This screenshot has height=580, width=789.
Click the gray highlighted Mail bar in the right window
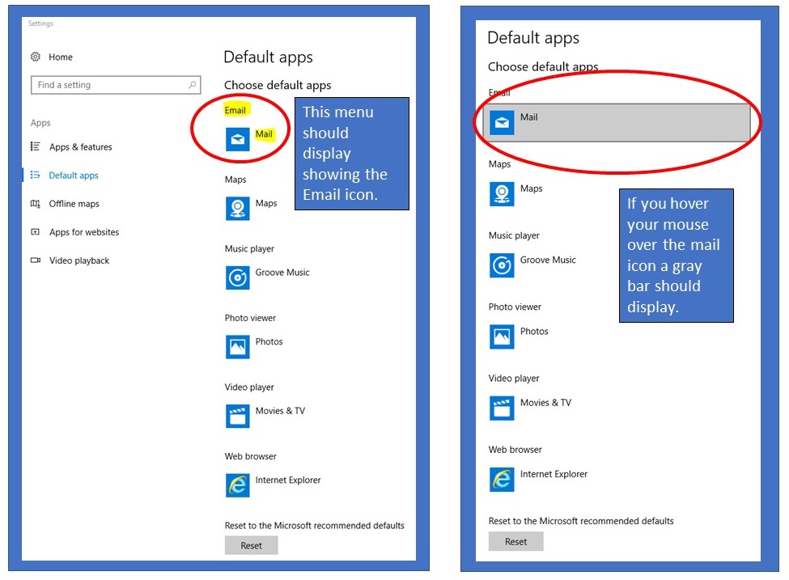(617, 123)
